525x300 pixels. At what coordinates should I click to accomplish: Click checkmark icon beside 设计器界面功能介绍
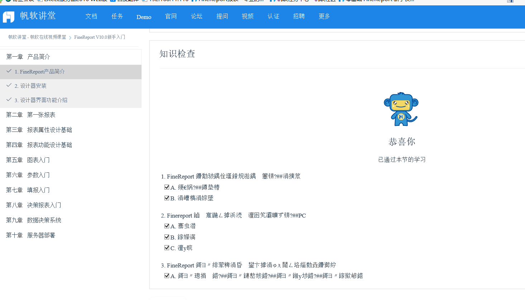9,100
